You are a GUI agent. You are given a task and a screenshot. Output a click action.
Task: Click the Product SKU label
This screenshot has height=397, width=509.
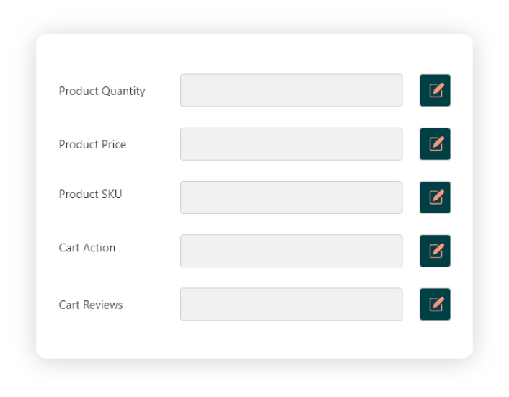coord(90,195)
